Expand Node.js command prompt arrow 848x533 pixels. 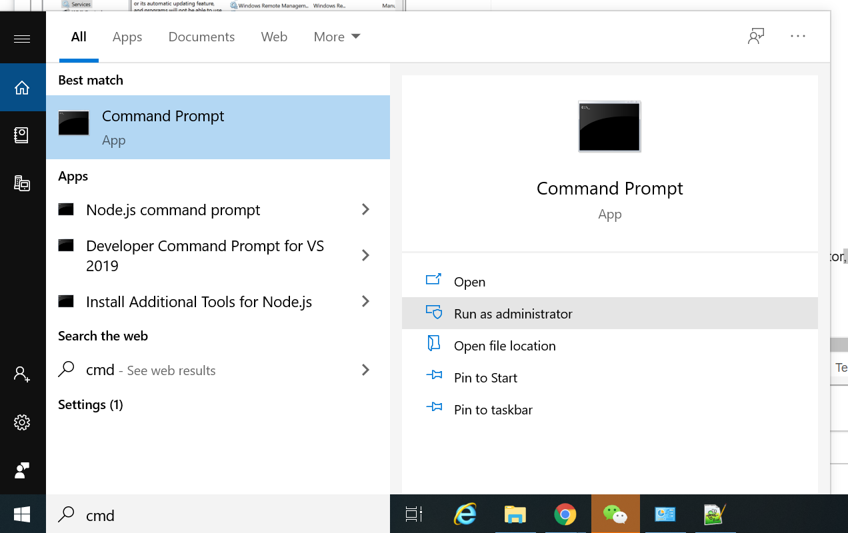[x=365, y=210]
